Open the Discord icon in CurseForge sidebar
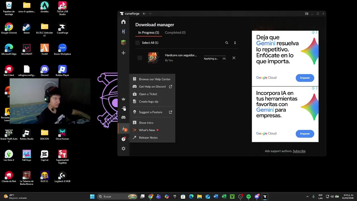This screenshot has height=201, width=357. pos(124,118)
